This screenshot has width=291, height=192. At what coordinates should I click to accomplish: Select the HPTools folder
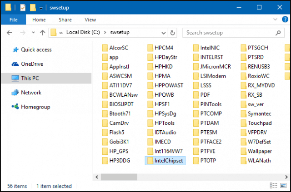pyautogui.click(x=161, y=123)
